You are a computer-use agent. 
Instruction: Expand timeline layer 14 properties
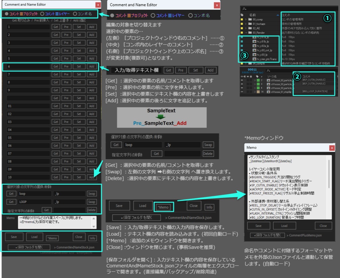[x=255, y=92]
